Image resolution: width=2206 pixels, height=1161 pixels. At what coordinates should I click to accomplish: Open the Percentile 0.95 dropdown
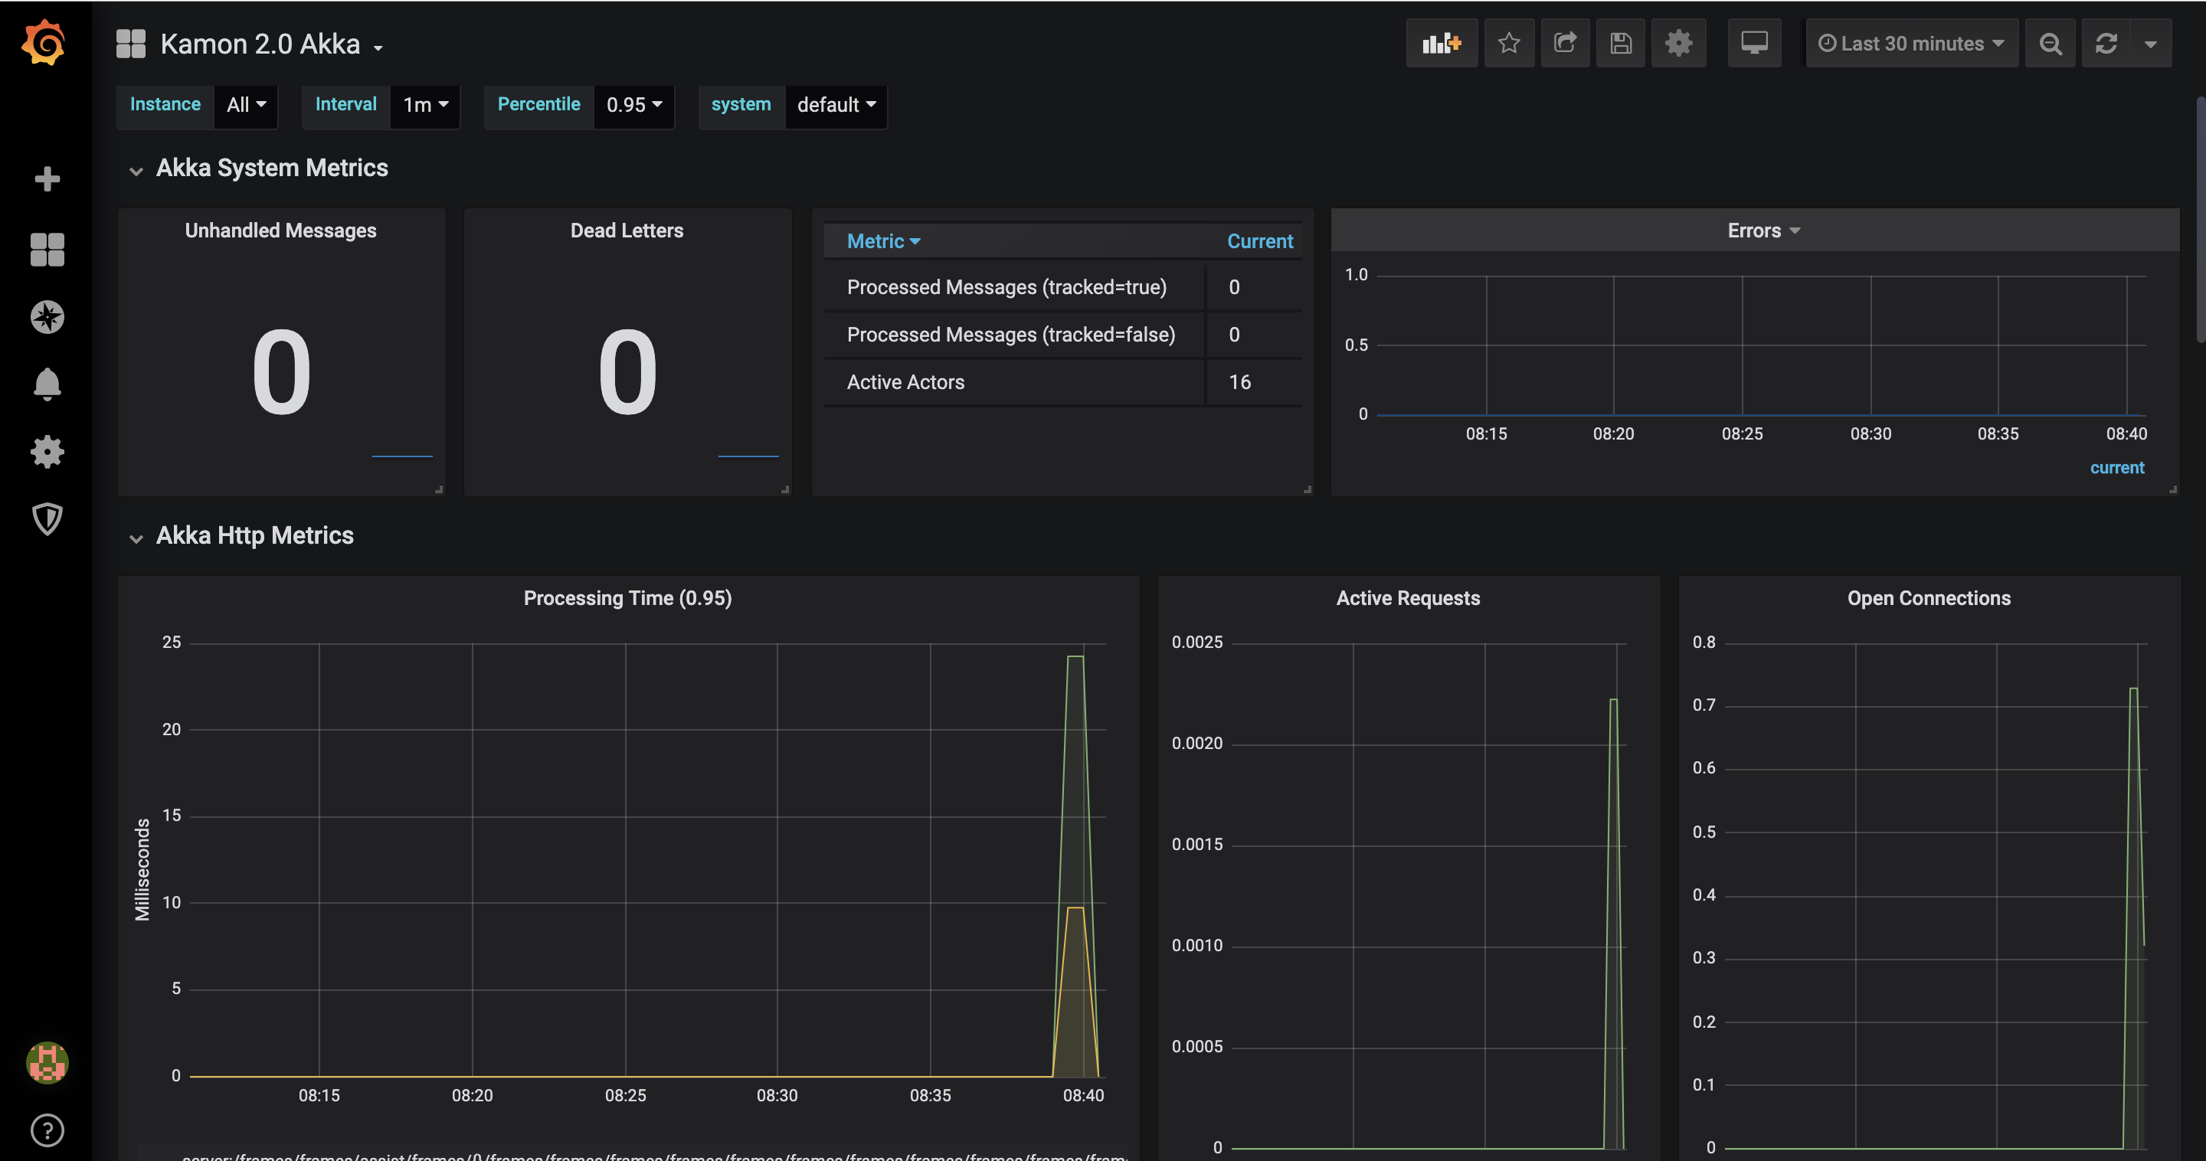click(x=633, y=106)
